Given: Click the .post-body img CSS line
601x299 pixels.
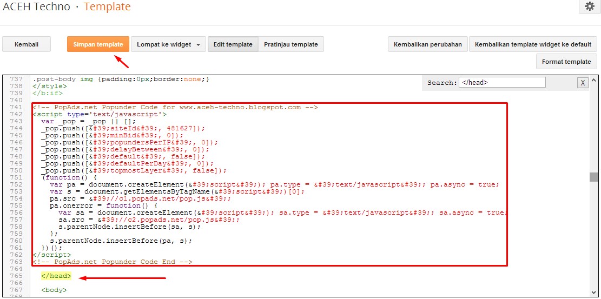Looking at the screenshot, I should [121, 79].
